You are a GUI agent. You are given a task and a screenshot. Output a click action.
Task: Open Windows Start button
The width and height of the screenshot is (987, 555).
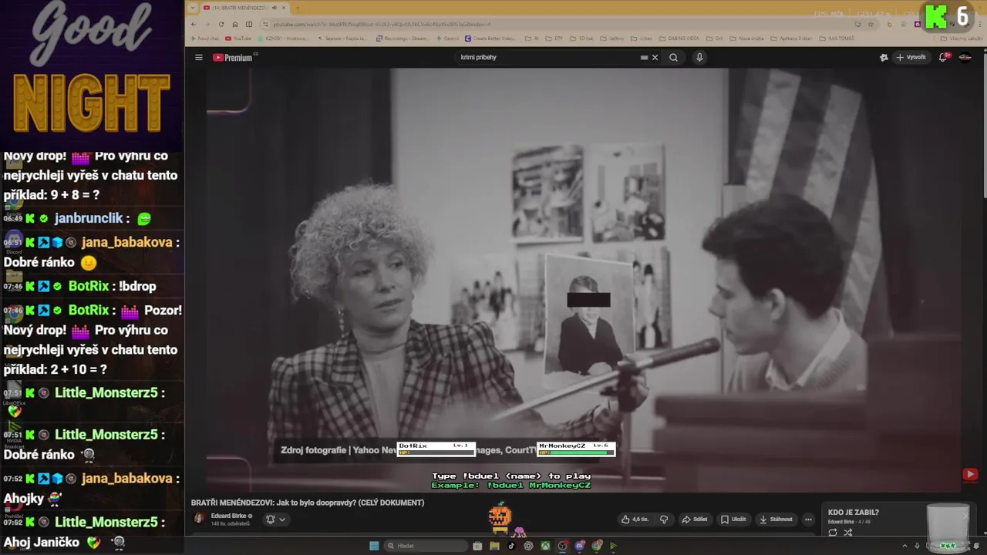pyautogui.click(x=374, y=546)
